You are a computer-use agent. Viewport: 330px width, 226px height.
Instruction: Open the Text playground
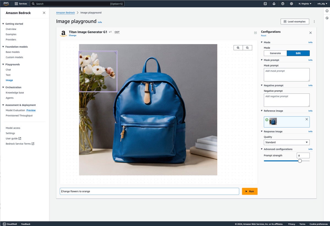(x=8, y=75)
